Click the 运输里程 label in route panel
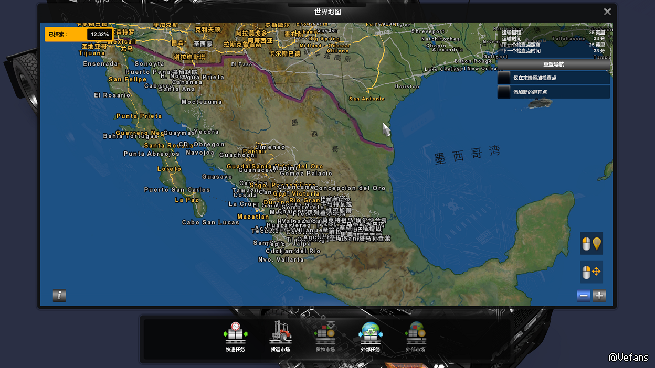655x368 pixels. point(512,33)
